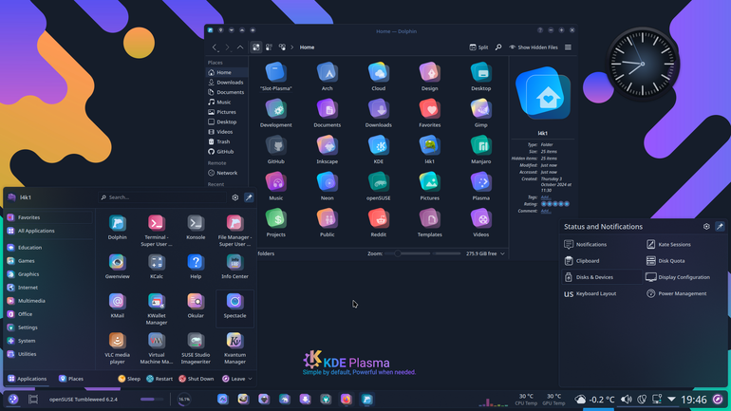Click the Shut Down button
Screen dimensions: 731x411
[197, 379]
